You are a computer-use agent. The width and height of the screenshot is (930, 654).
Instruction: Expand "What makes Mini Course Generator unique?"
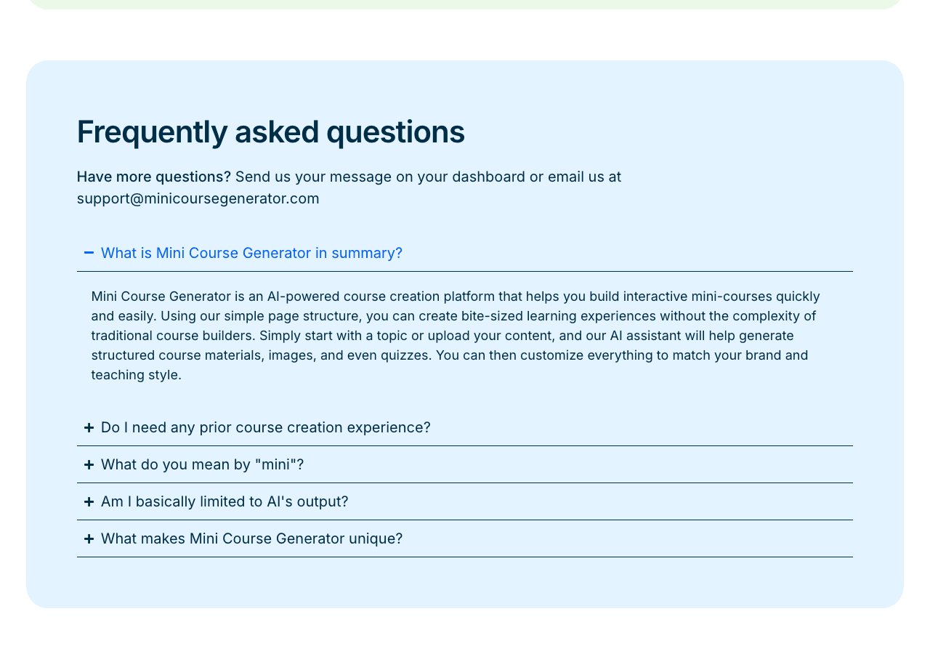coord(465,538)
